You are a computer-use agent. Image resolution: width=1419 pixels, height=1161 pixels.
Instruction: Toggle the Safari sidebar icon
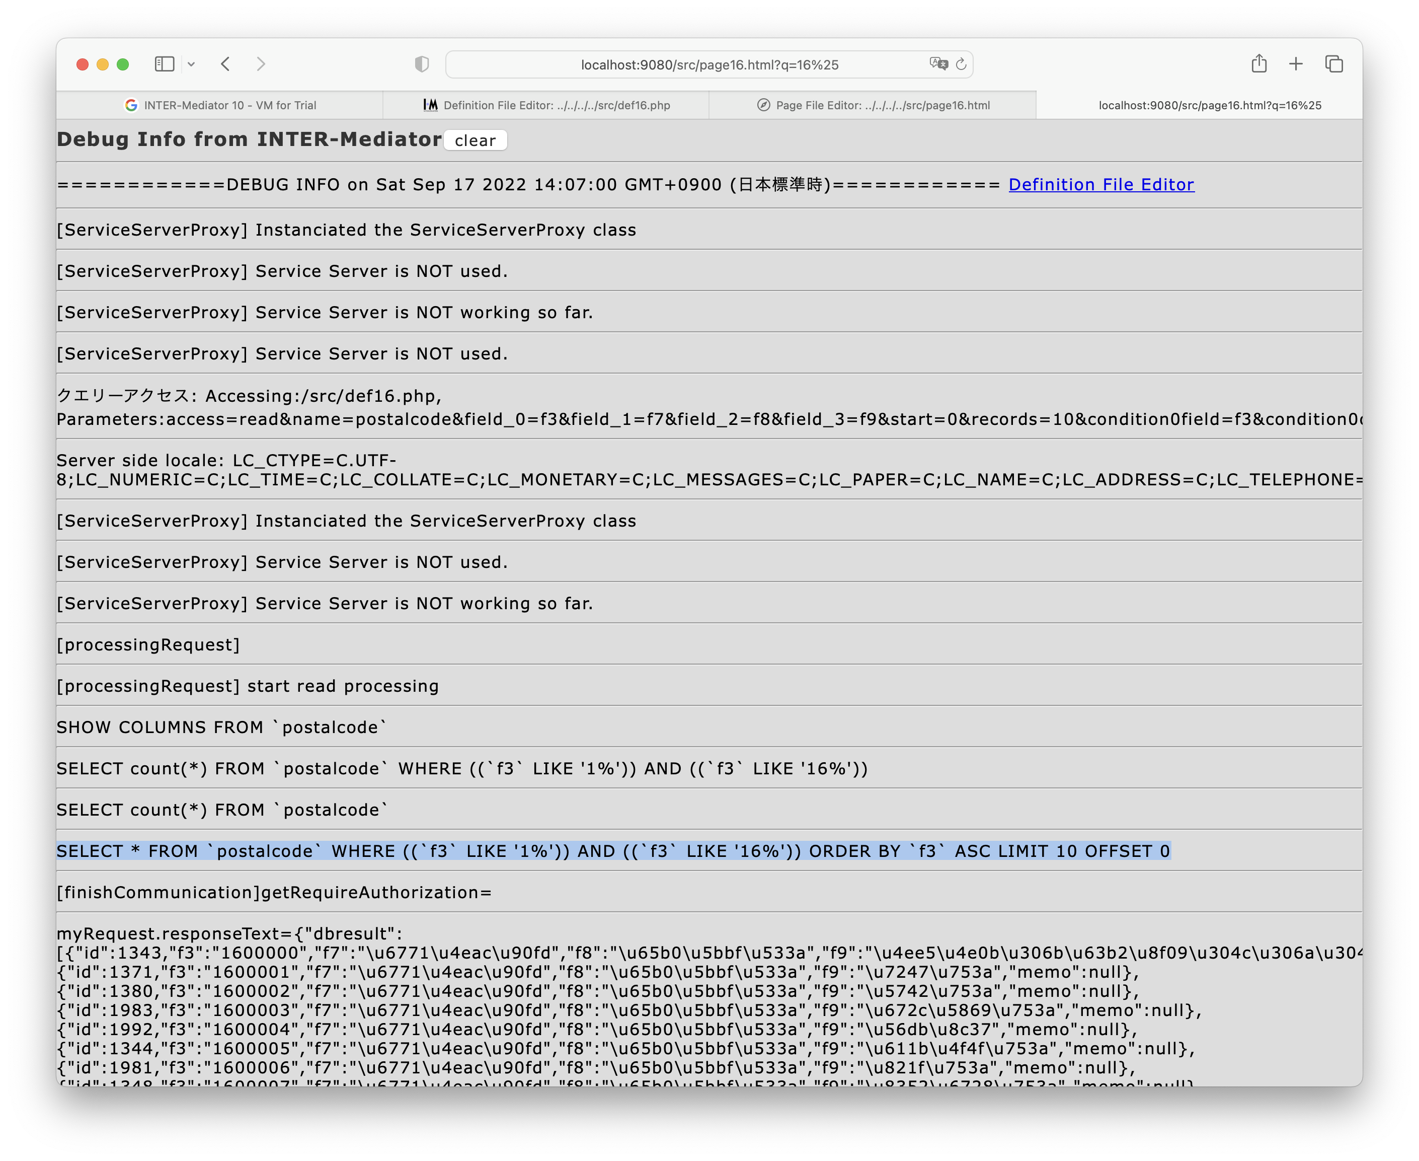click(x=165, y=64)
